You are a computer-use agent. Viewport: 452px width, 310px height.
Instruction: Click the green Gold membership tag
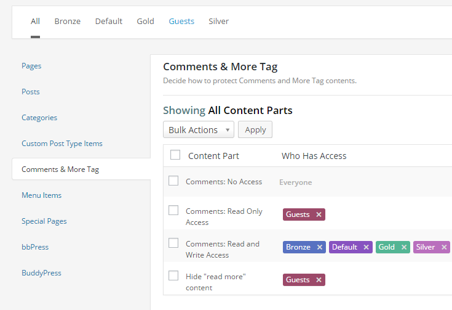point(387,247)
